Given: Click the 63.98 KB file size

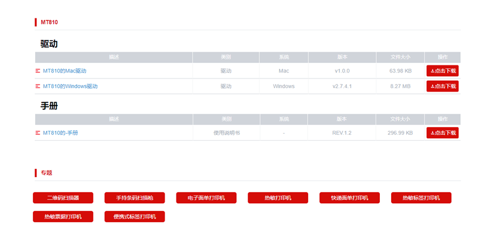Looking at the screenshot, I should coord(400,71).
